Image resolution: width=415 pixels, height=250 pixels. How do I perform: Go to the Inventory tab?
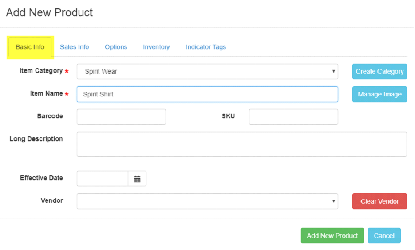(156, 47)
